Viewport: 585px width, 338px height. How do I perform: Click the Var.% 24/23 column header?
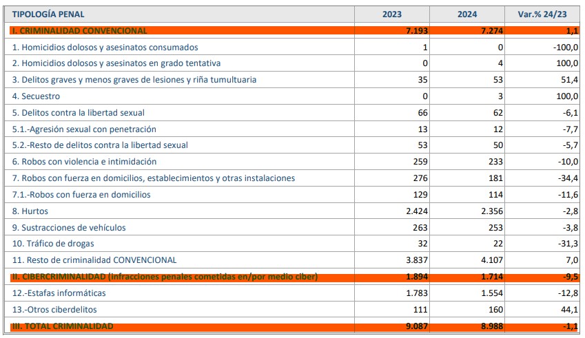pos(541,14)
